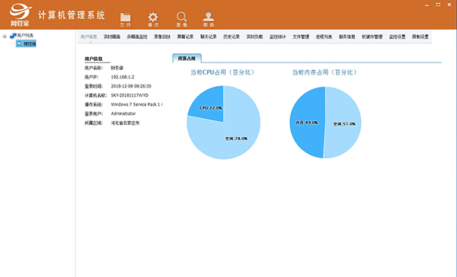Click the 用户列表 computers icon
Viewport: 457px width, 277px height.
click(x=13, y=36)
